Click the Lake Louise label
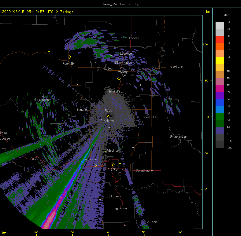Screen dimensions: 241x236 (x=5, y=136)
